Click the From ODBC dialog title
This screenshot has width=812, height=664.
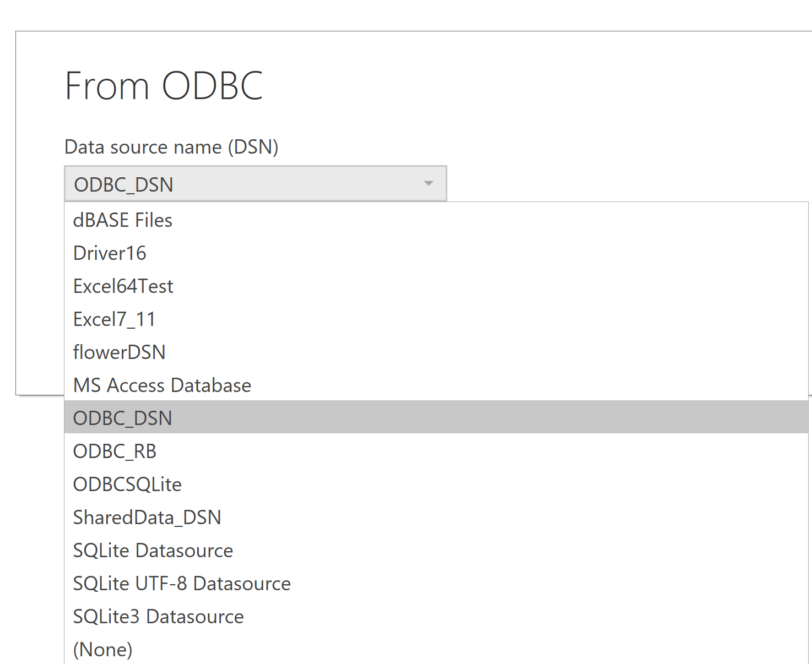point(164,85)
